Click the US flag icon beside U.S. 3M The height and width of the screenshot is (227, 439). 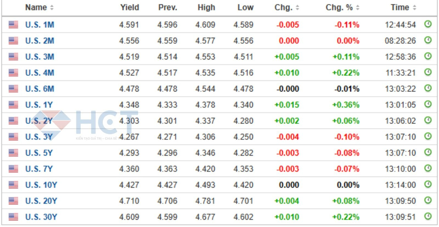pyautogui.click(x=13, y=57)
